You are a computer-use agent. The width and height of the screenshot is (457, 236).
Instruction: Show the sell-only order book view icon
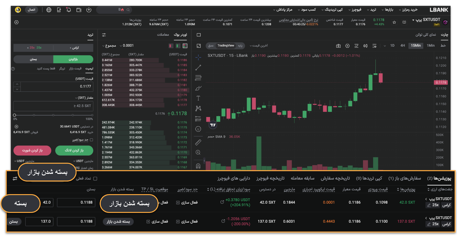tap(171, 46)
